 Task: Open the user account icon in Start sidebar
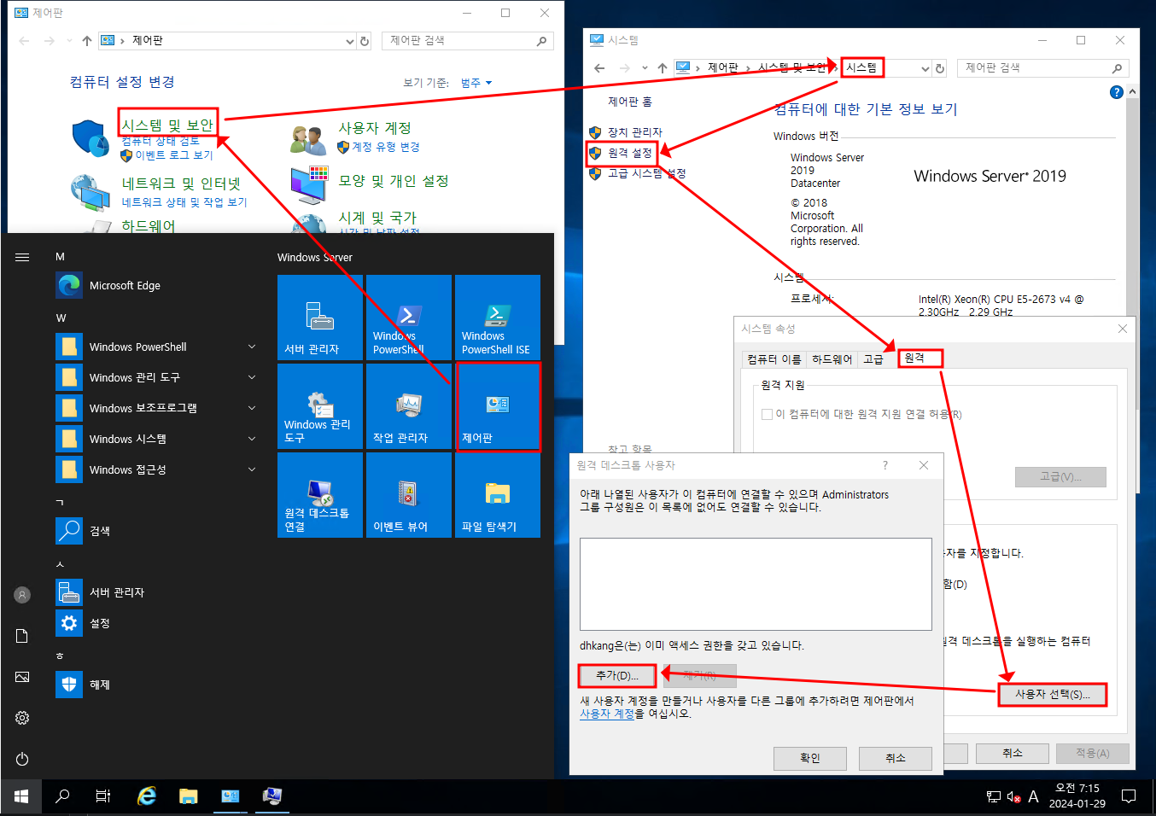(x=22, y=595)
